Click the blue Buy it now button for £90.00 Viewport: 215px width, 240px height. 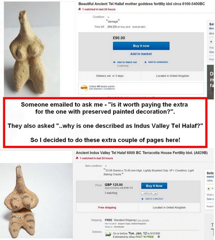(x=141, y=46)
